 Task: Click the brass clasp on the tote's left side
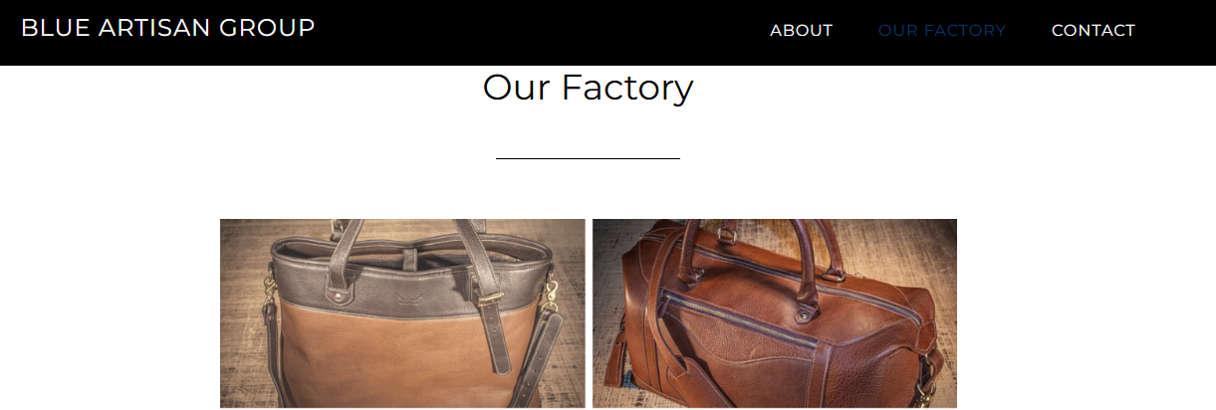(269, 291)
